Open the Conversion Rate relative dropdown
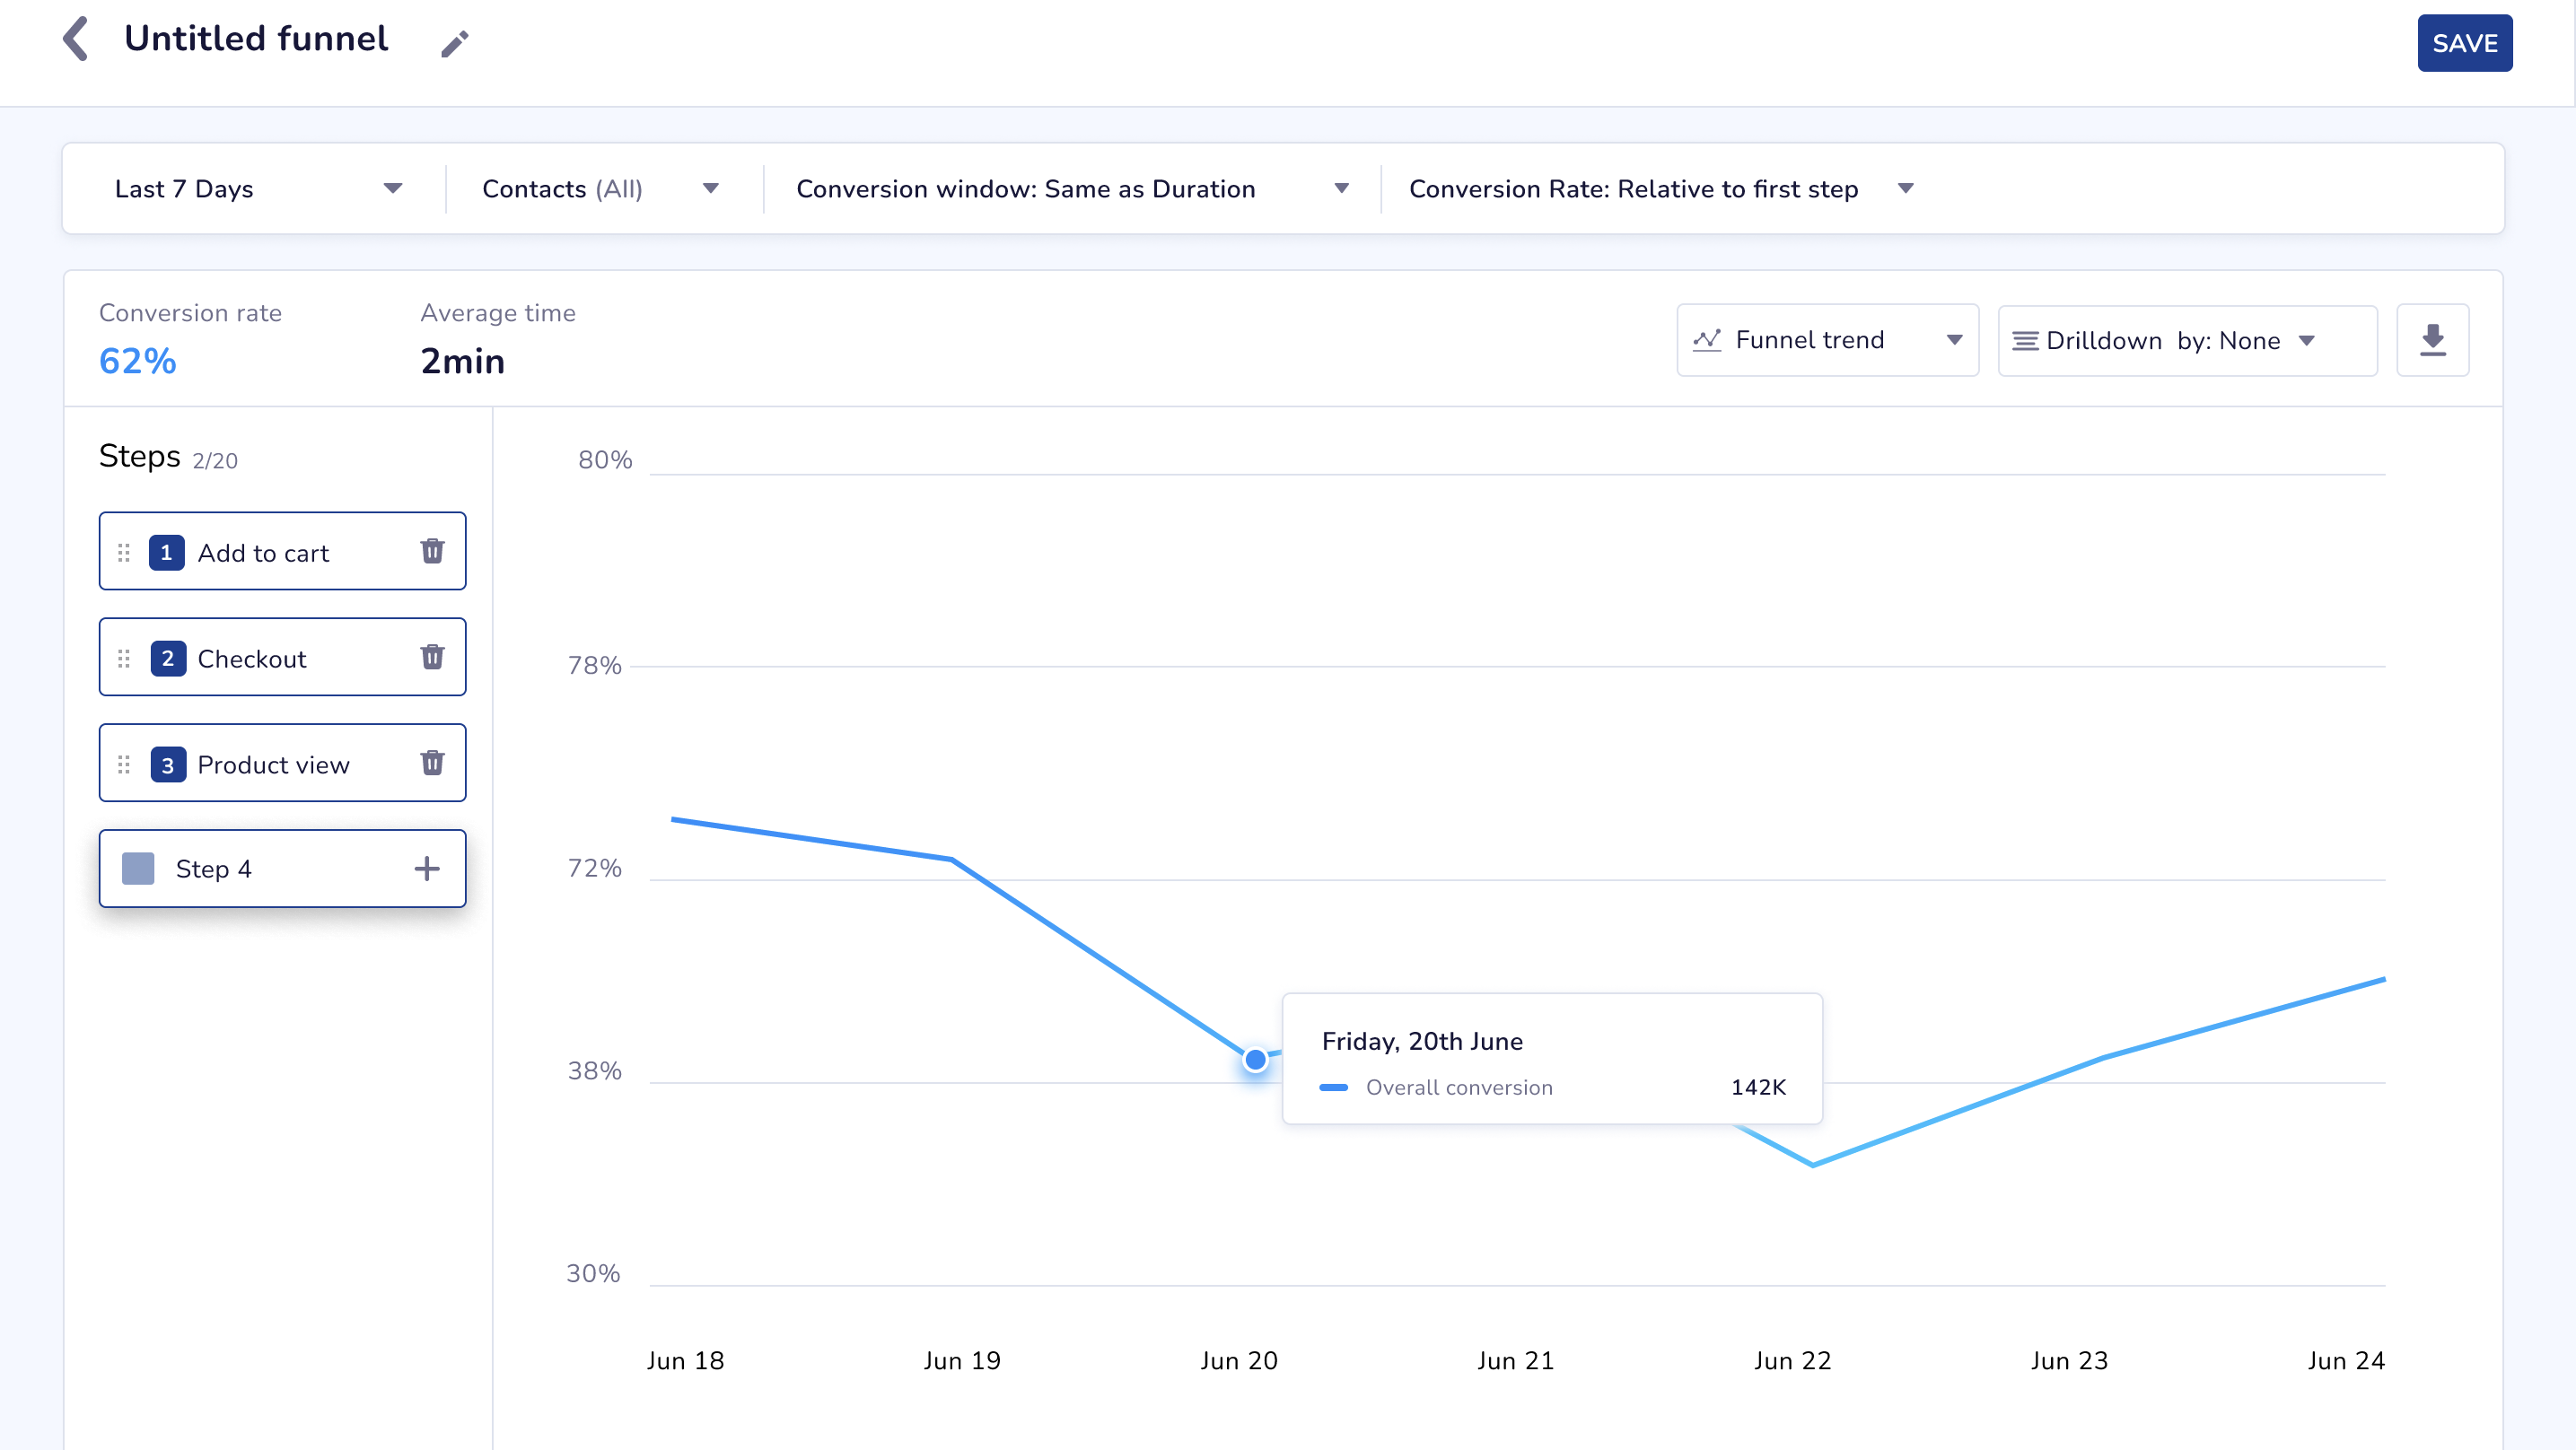Viewport: 2576px width, 1450px height. pos(1661,189)
